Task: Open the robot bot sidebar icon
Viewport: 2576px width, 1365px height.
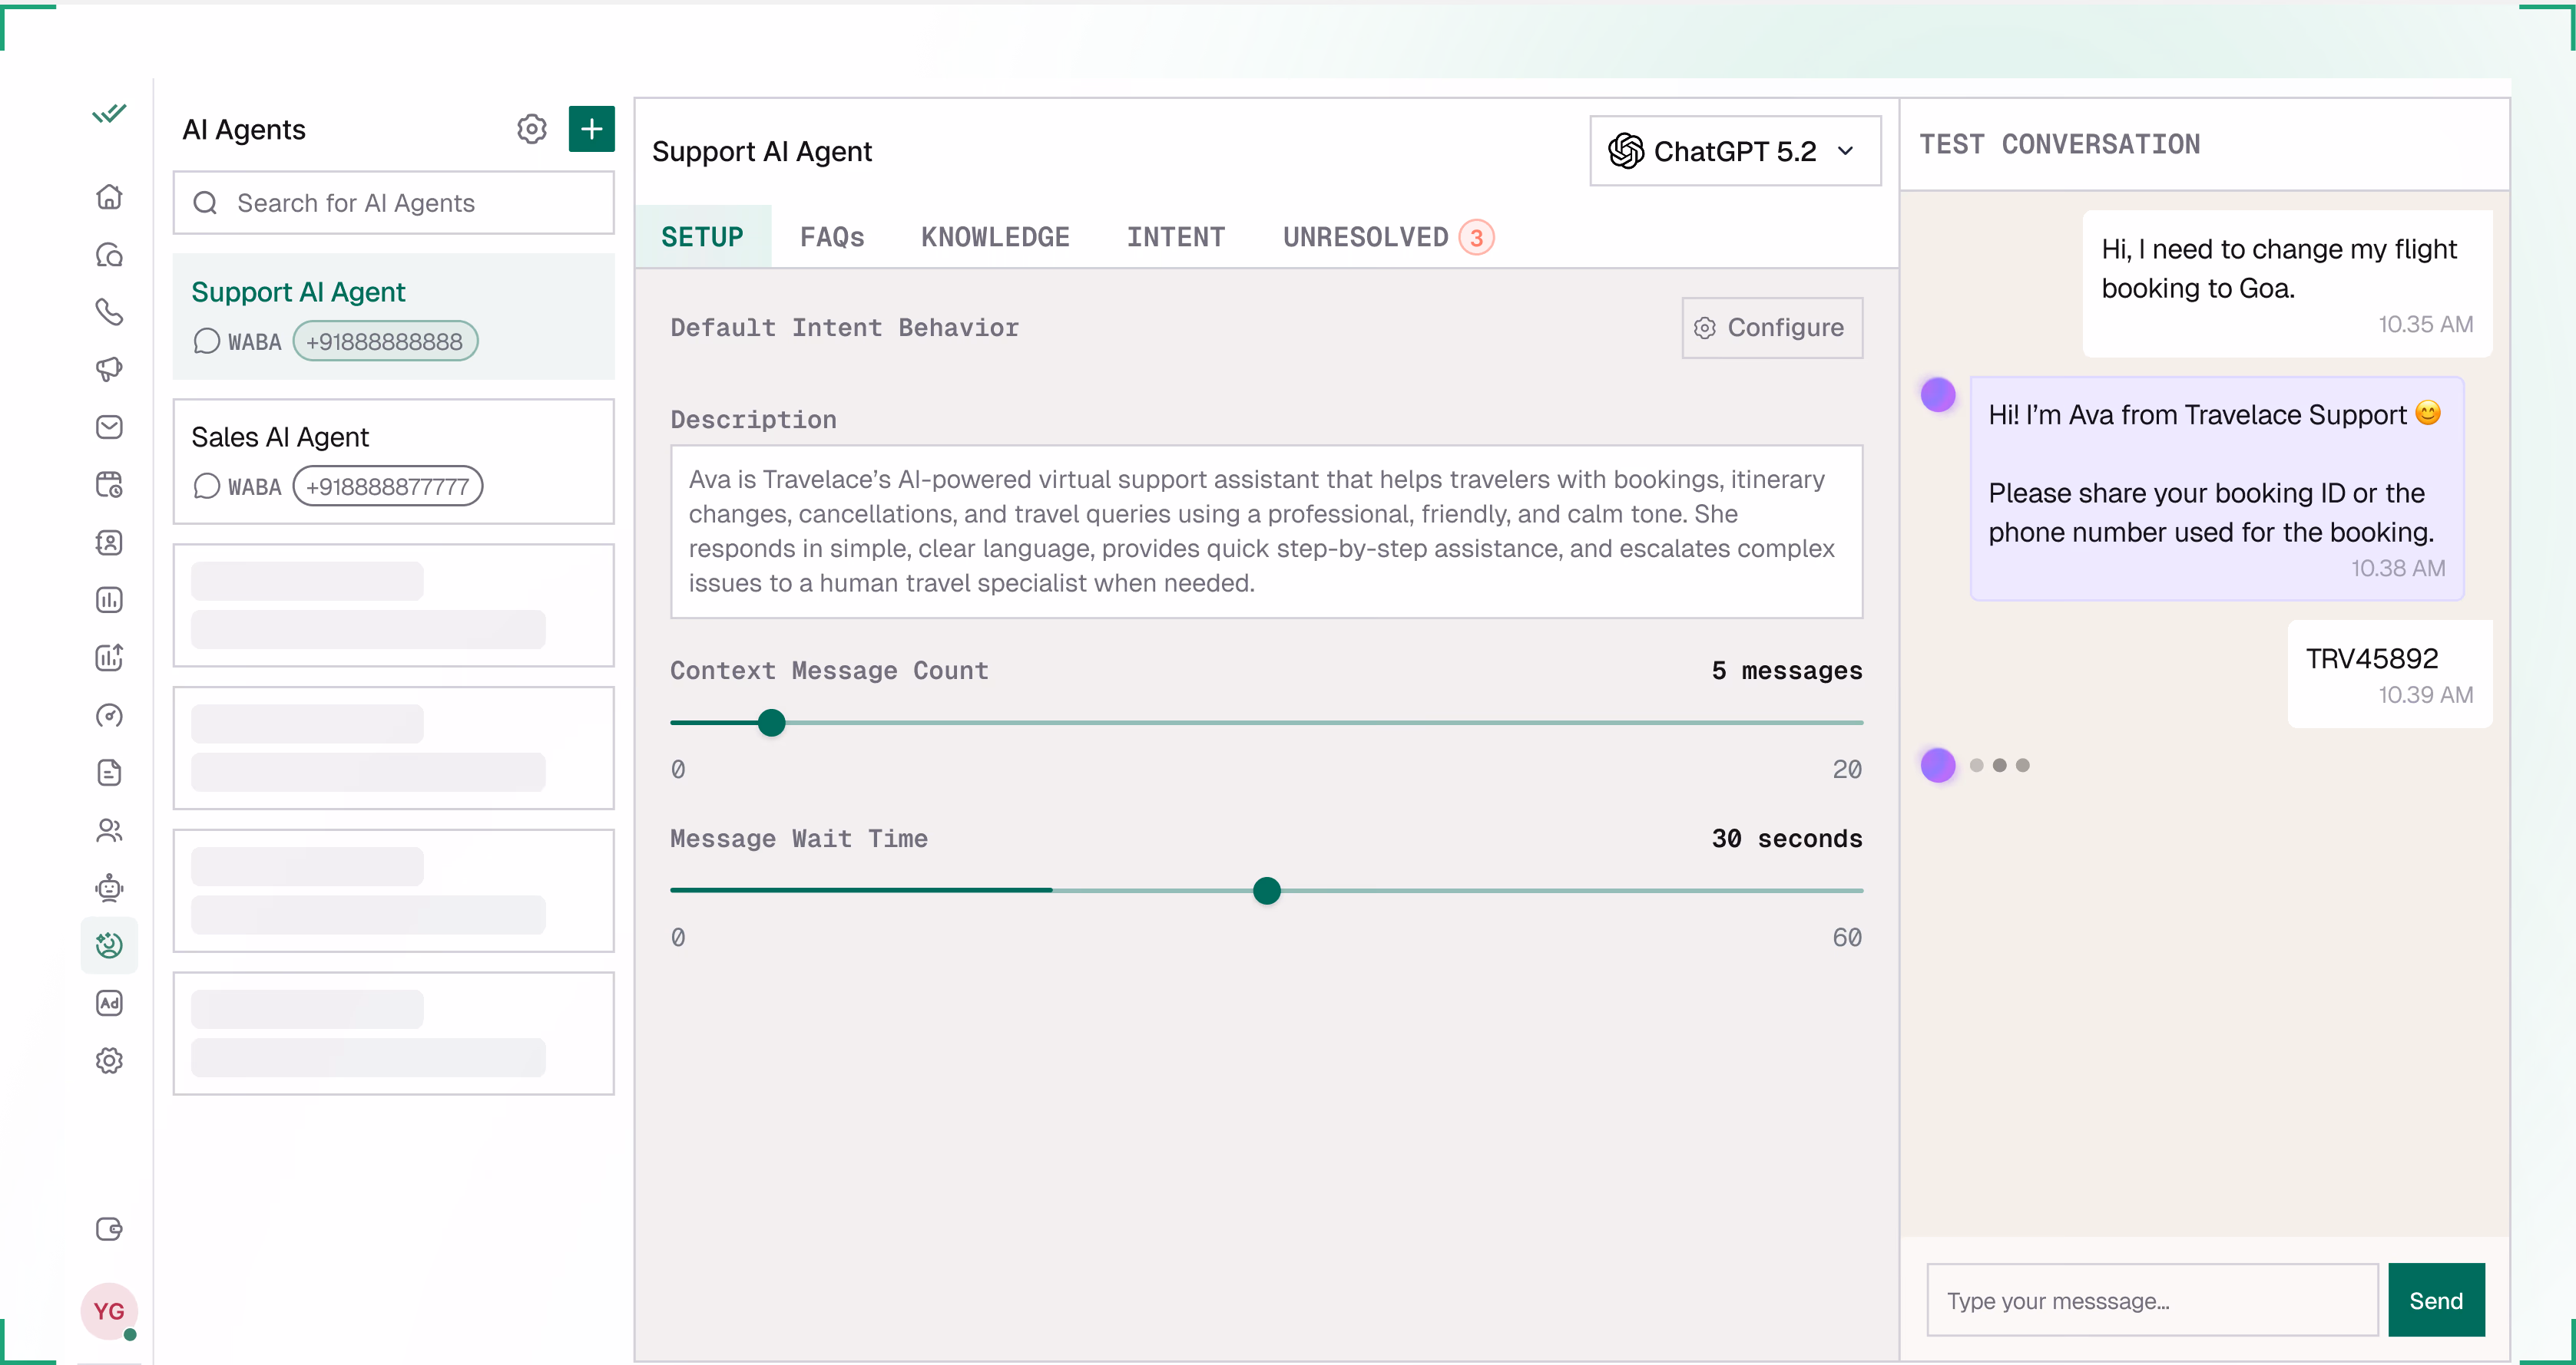Action: tap(109, 887)
